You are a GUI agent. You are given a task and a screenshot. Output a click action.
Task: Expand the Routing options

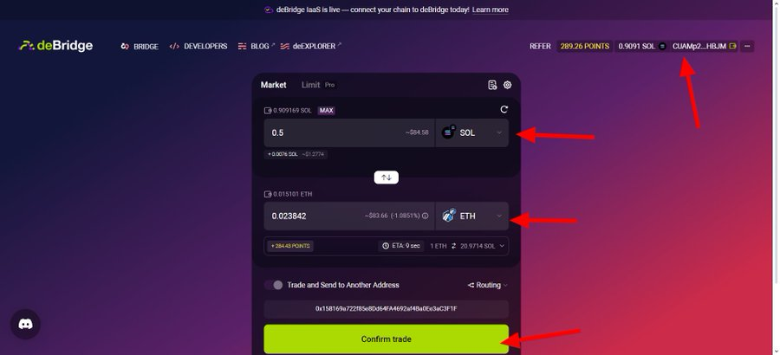pos(487,285)
